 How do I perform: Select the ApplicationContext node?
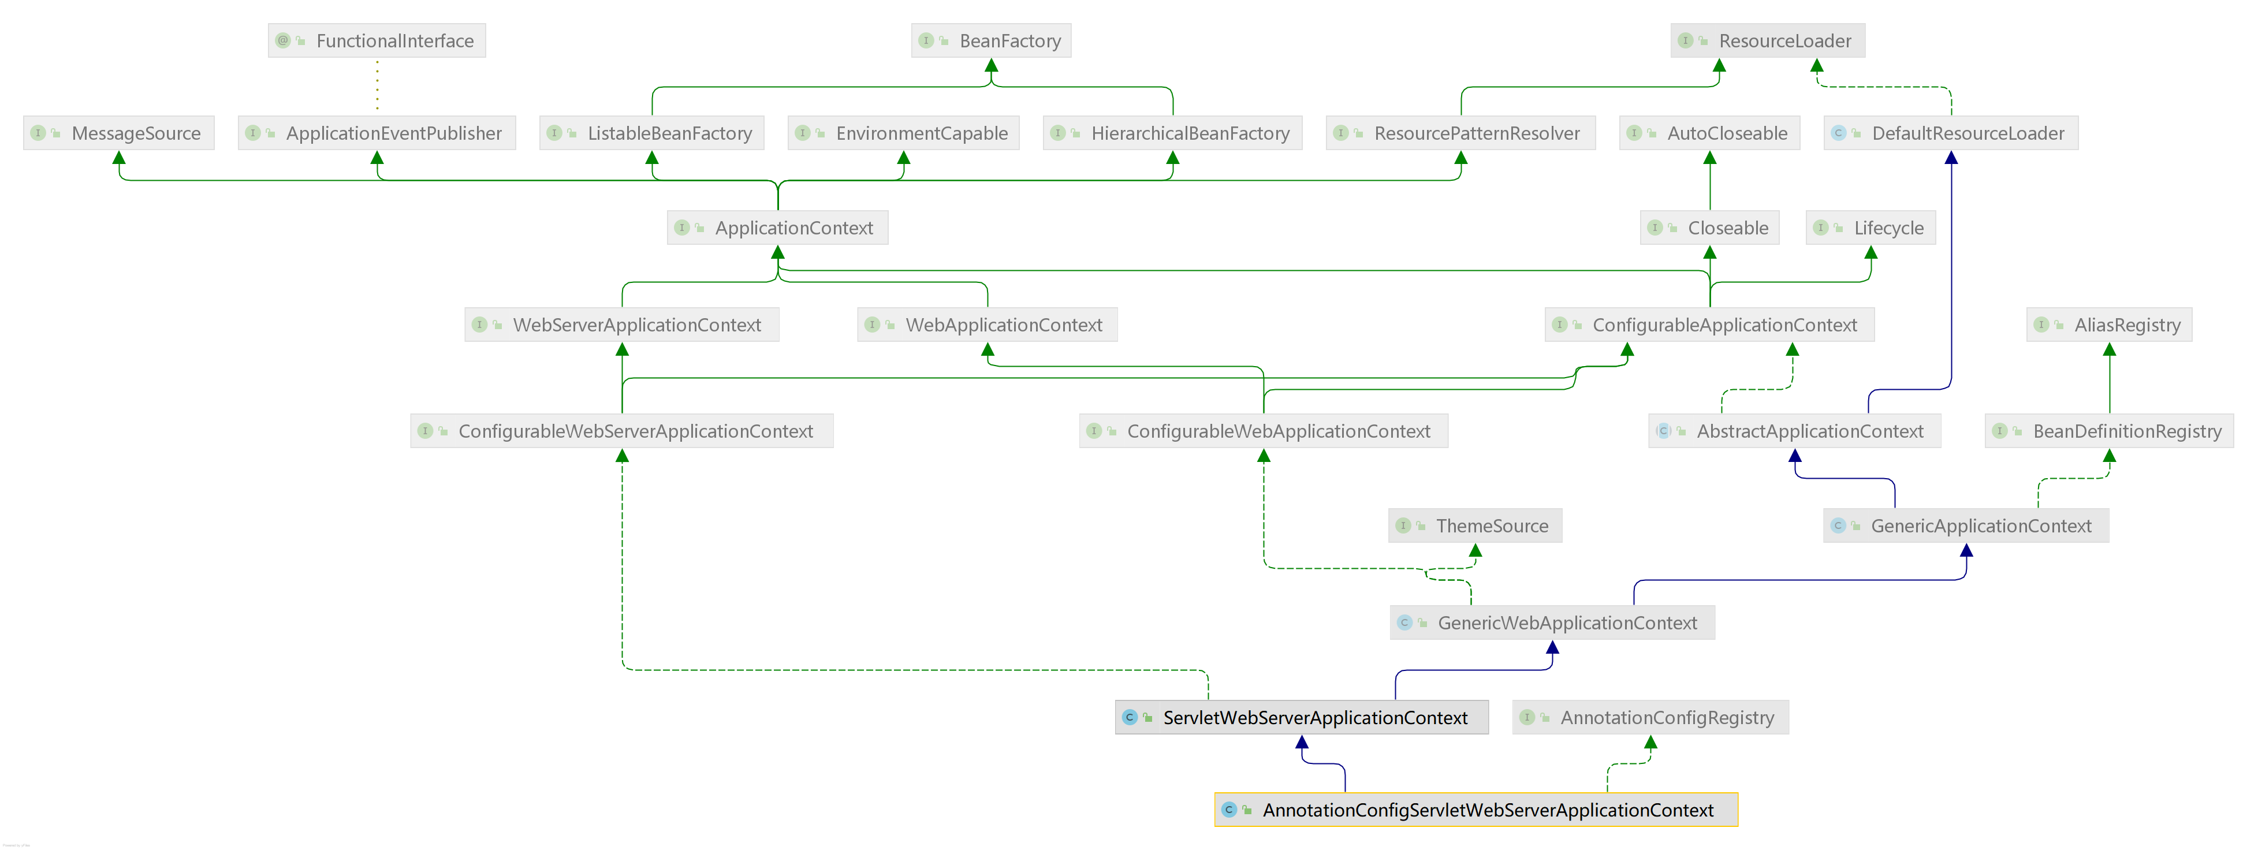point(793,228)
